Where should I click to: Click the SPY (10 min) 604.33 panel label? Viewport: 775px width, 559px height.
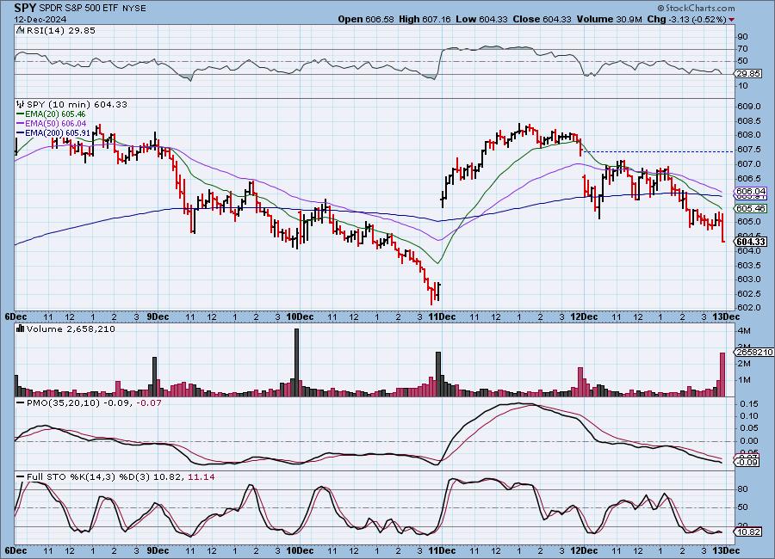click(x=77, y=104)
